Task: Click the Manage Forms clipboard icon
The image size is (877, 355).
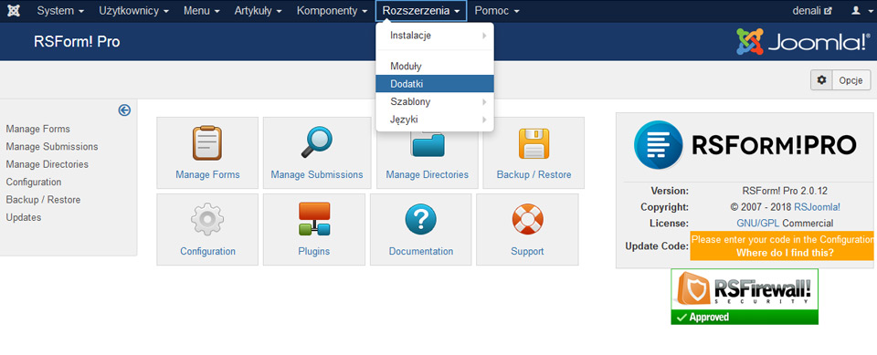Action: pos(207,142)
